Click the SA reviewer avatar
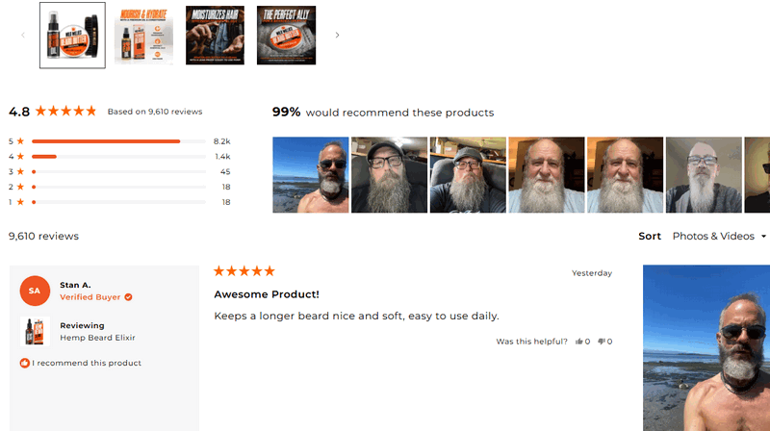770x431 pixels. click(x=35, y=291)
